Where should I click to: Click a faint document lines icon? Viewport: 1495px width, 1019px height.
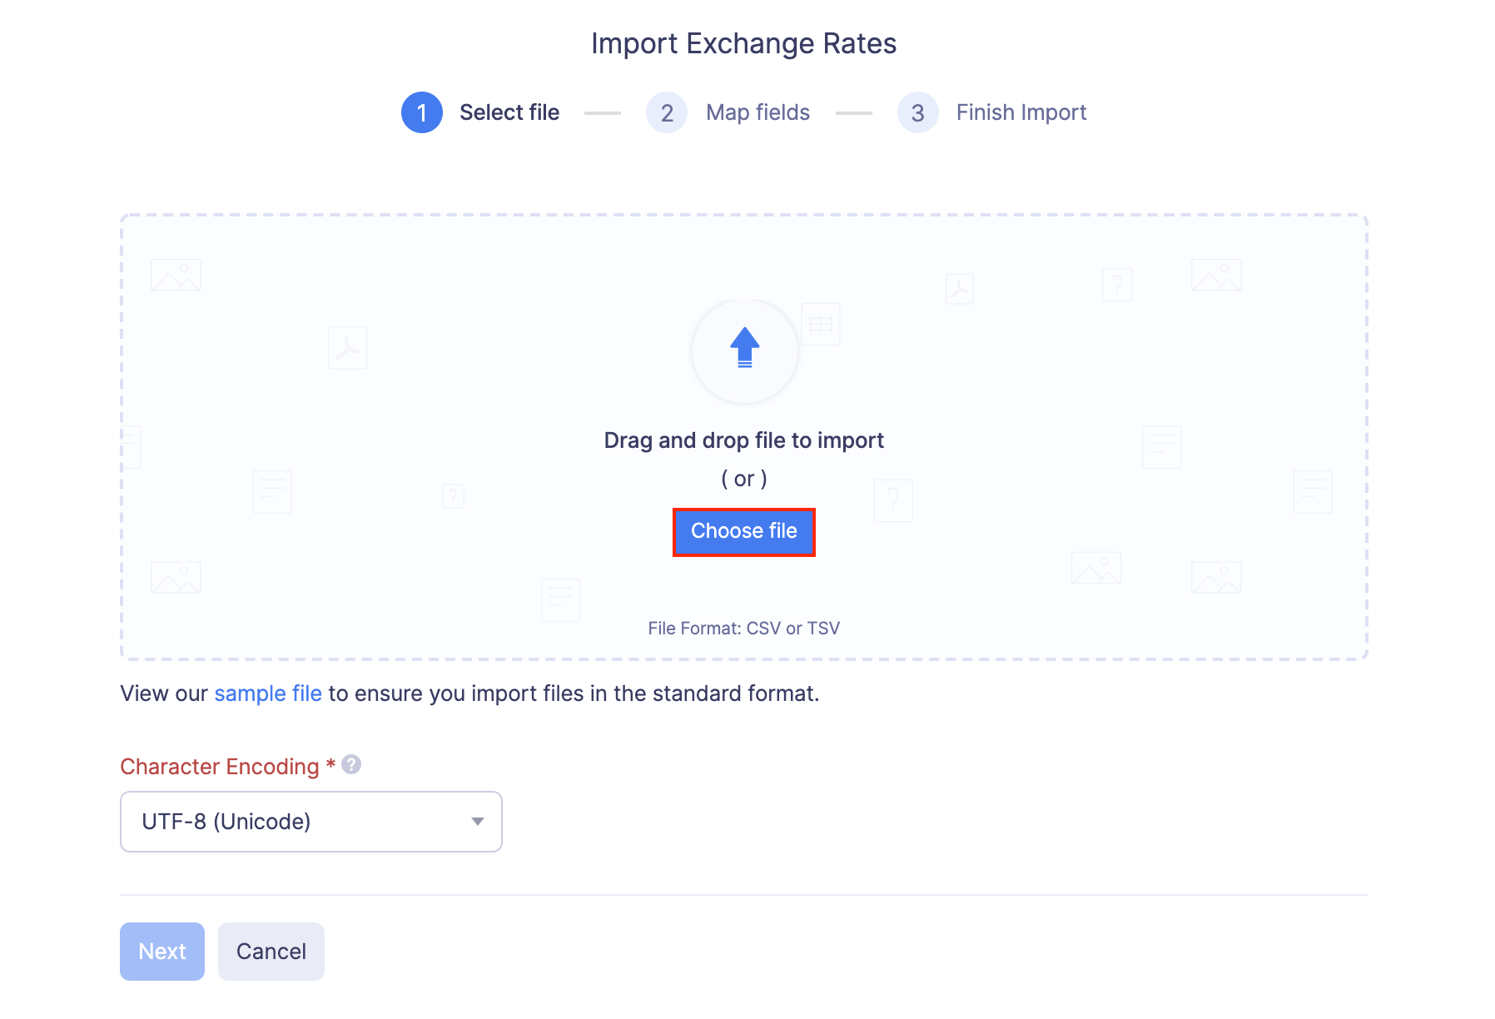(x=272, y=491)
